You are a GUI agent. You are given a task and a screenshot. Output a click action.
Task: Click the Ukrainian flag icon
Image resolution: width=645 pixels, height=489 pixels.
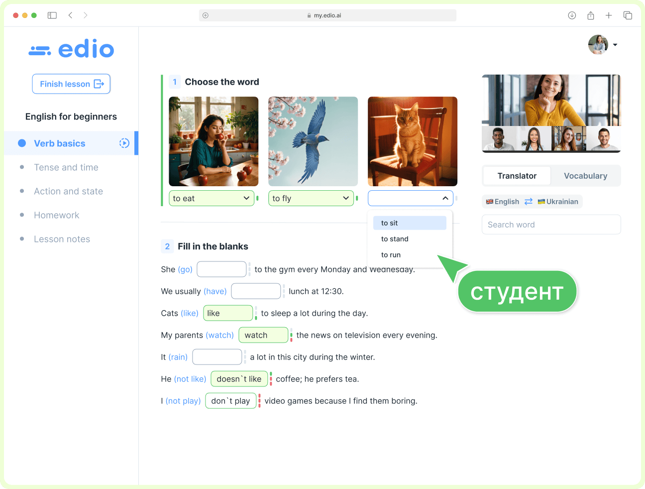point(540,201)
